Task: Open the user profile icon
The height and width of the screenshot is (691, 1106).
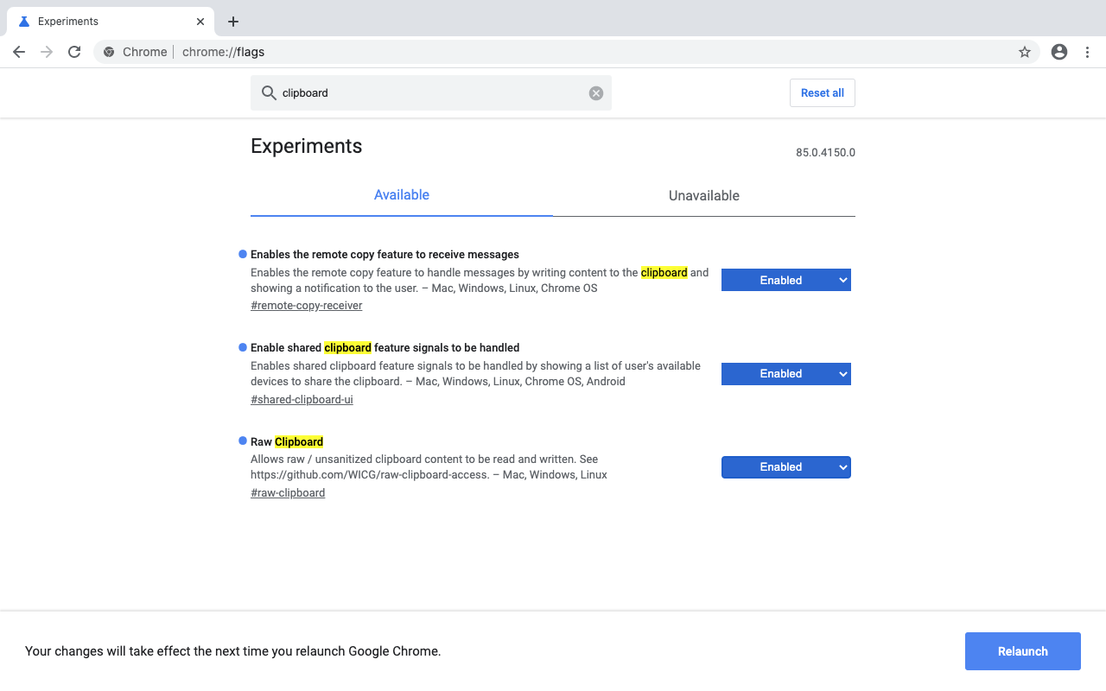Action: [x=1059, y=52]
